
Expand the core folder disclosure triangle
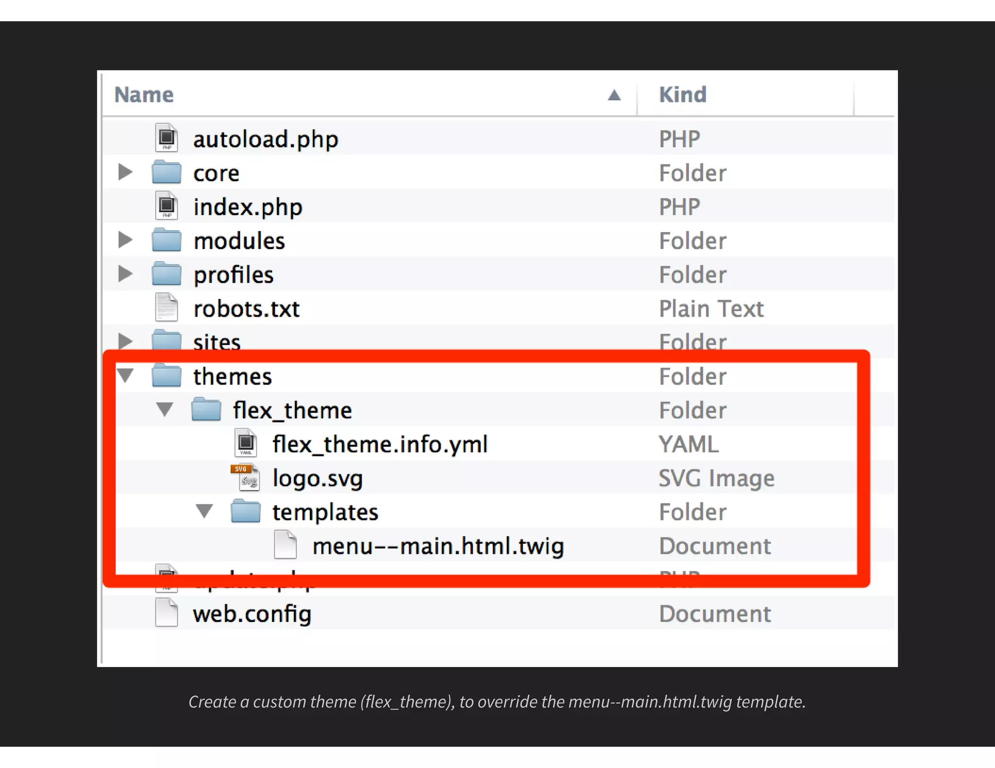click(125, 172)
